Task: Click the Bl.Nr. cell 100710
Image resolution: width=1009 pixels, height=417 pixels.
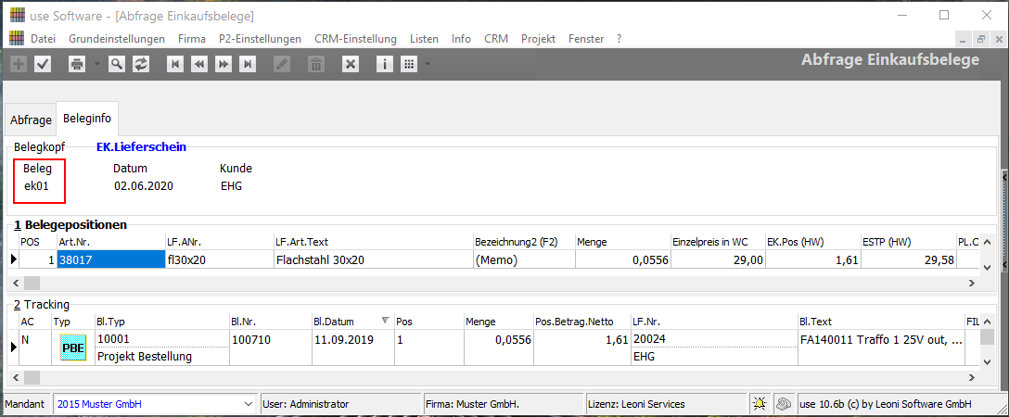Action: coord(270,347)
